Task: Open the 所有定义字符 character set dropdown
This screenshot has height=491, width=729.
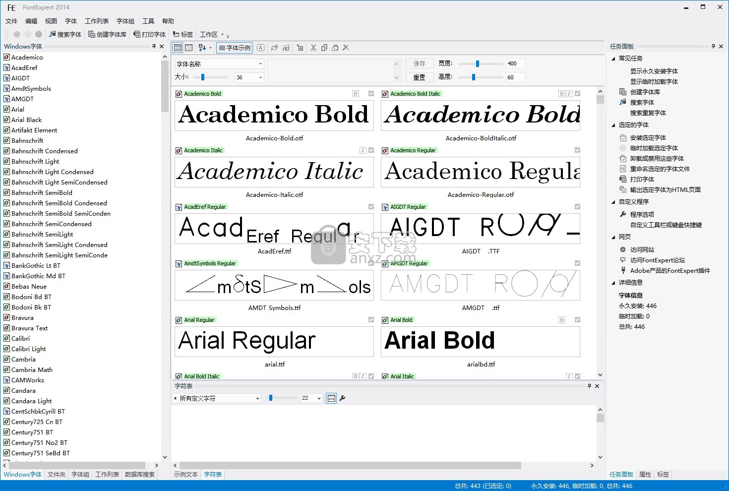Action: click(x=217, y=398)
